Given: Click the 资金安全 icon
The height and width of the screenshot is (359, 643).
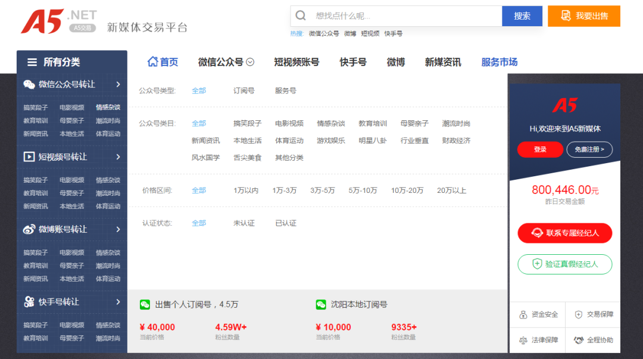Looking at the screenshot, I should [523, 315].
